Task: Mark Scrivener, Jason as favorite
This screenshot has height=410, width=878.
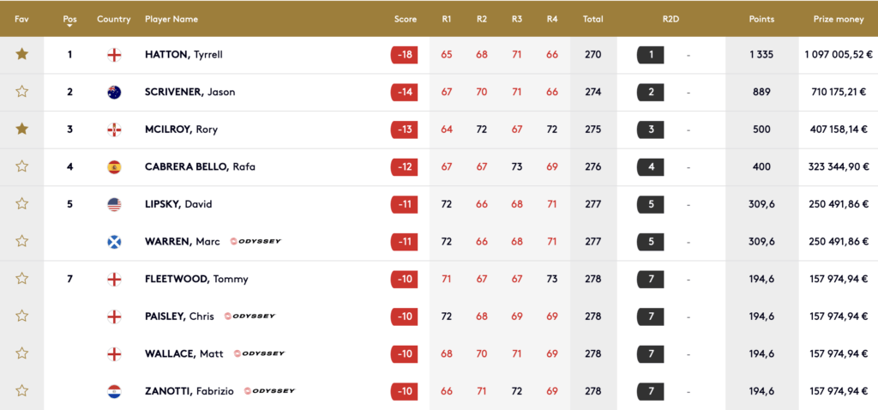Action: [22, 92]
